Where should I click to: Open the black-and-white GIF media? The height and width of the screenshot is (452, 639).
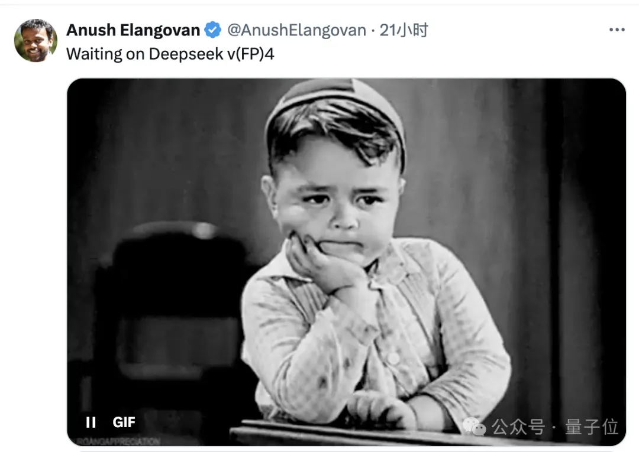[346, 262]
